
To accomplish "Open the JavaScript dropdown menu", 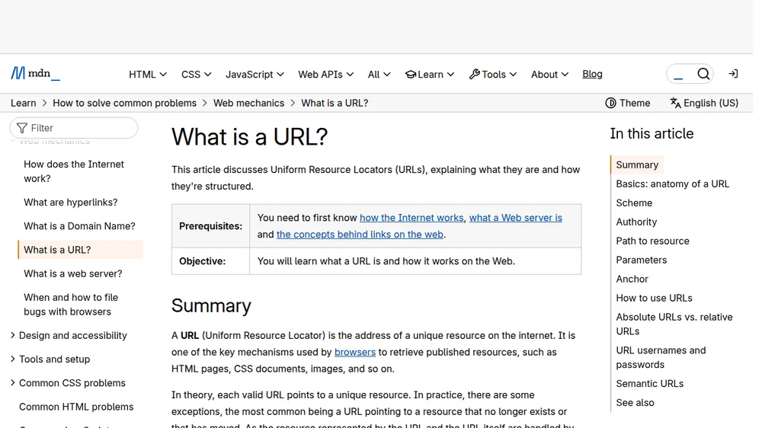I will pos(255,75).
